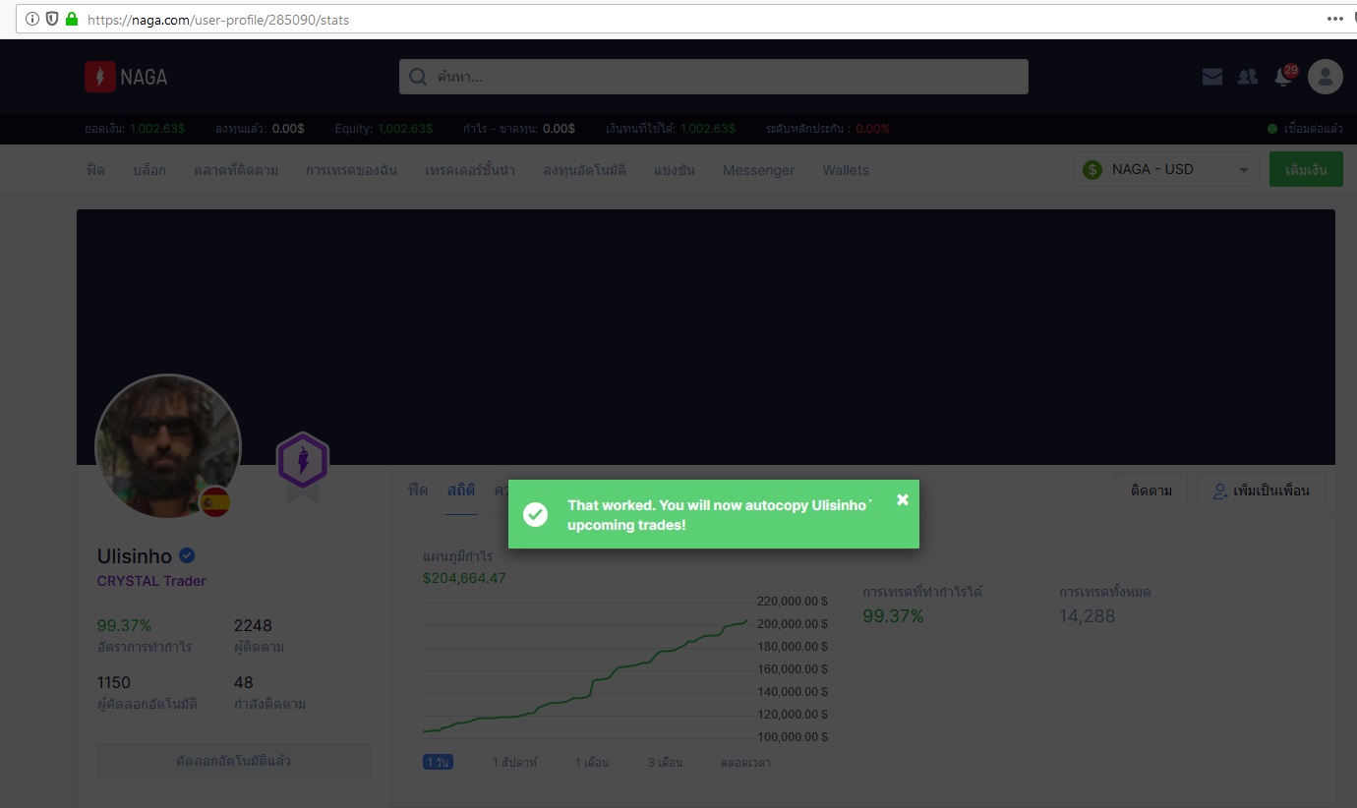Open the ฟีด item in main navigation

[x=95, y=170]
